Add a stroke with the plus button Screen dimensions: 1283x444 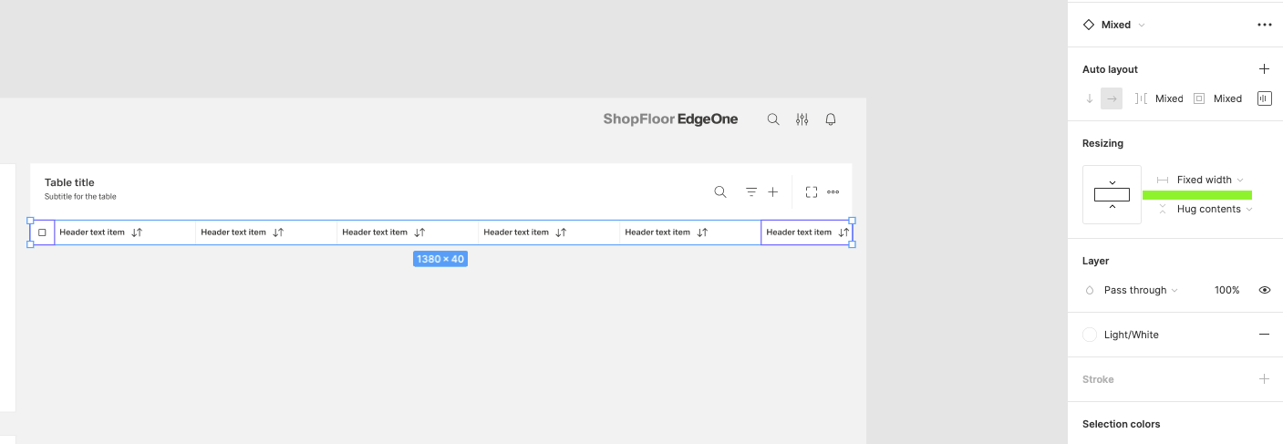(x=1264, y=379)
